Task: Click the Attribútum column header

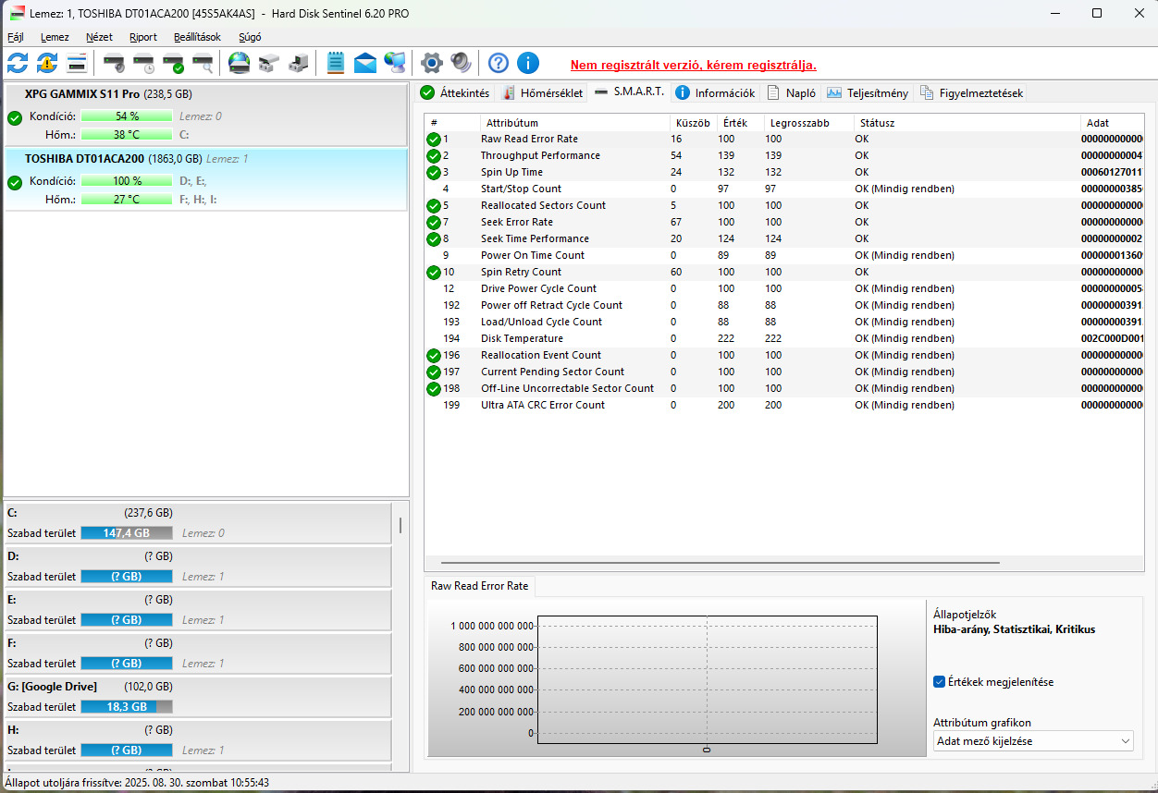Action: click(x=574, y=122)
